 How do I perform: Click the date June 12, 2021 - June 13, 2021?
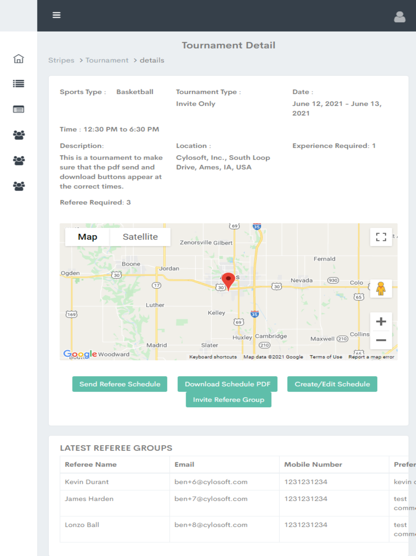click(337, 108)
